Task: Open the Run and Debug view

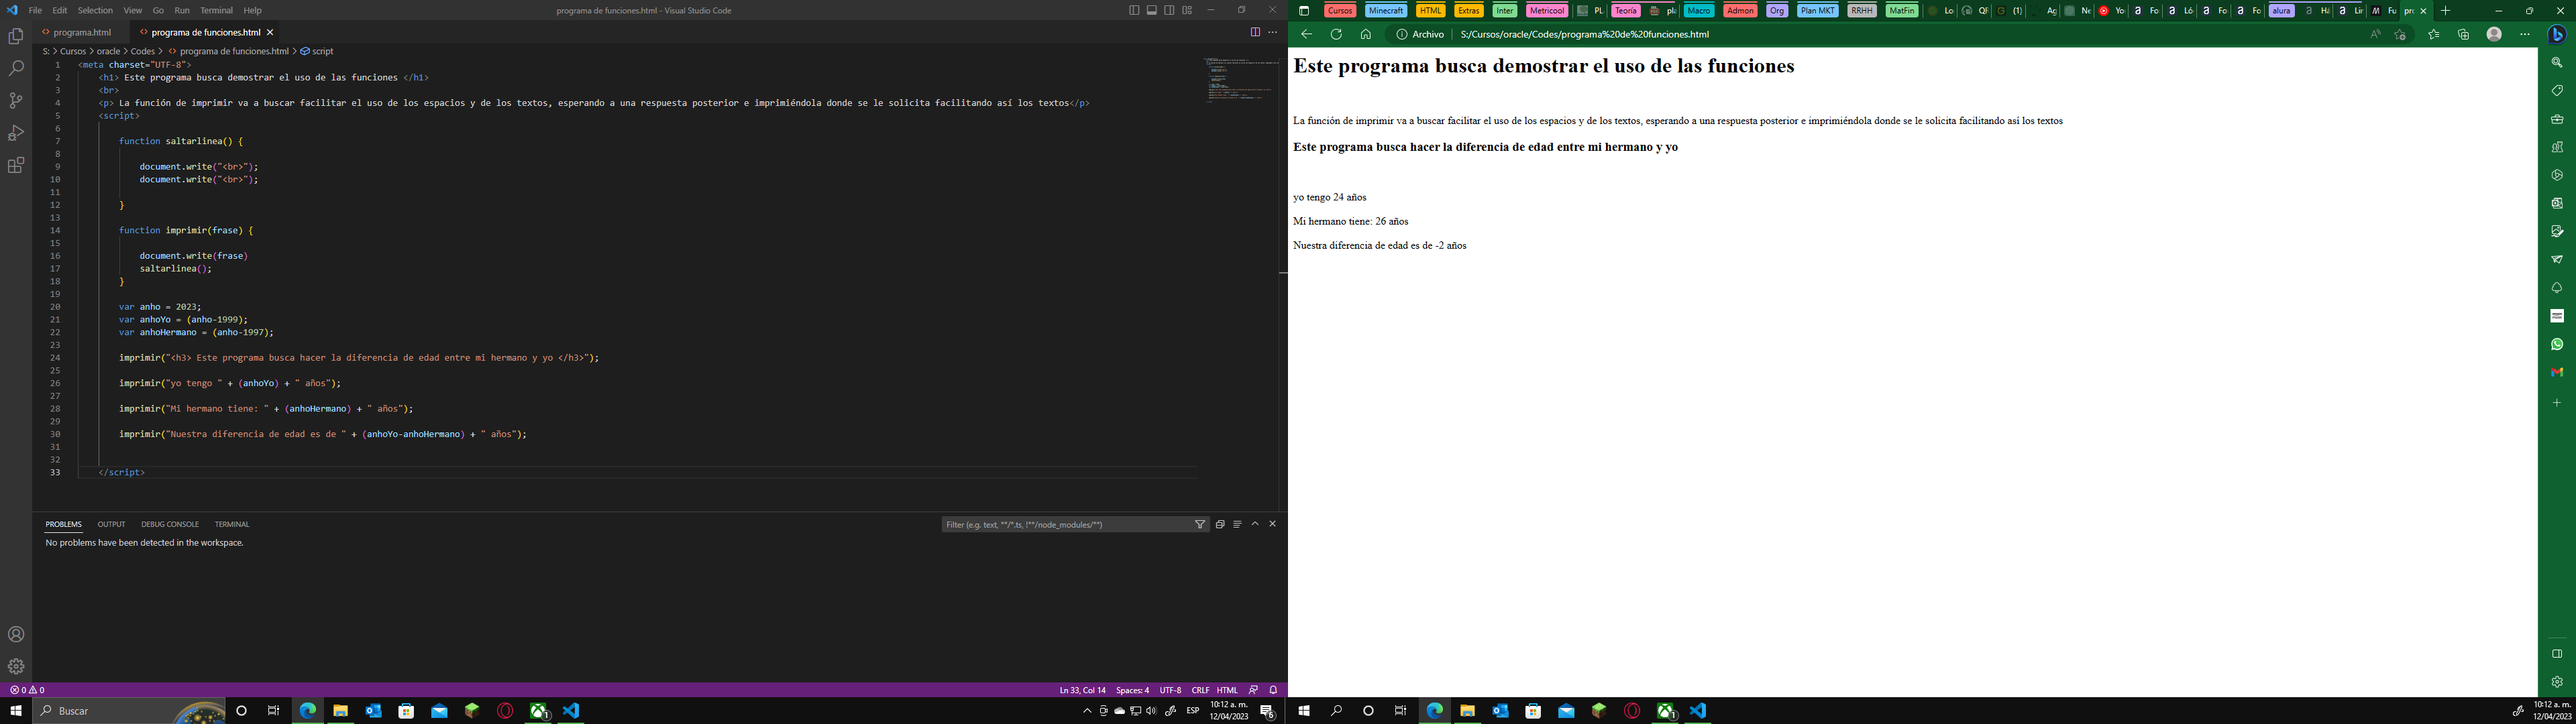Action: [16, 133]
